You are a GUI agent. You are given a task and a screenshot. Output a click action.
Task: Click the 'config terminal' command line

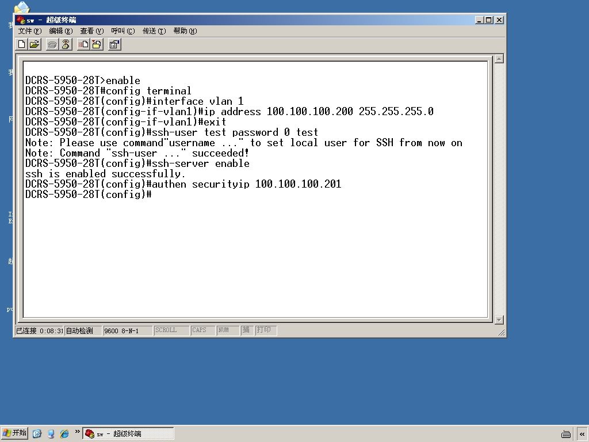tap(108, 91)
